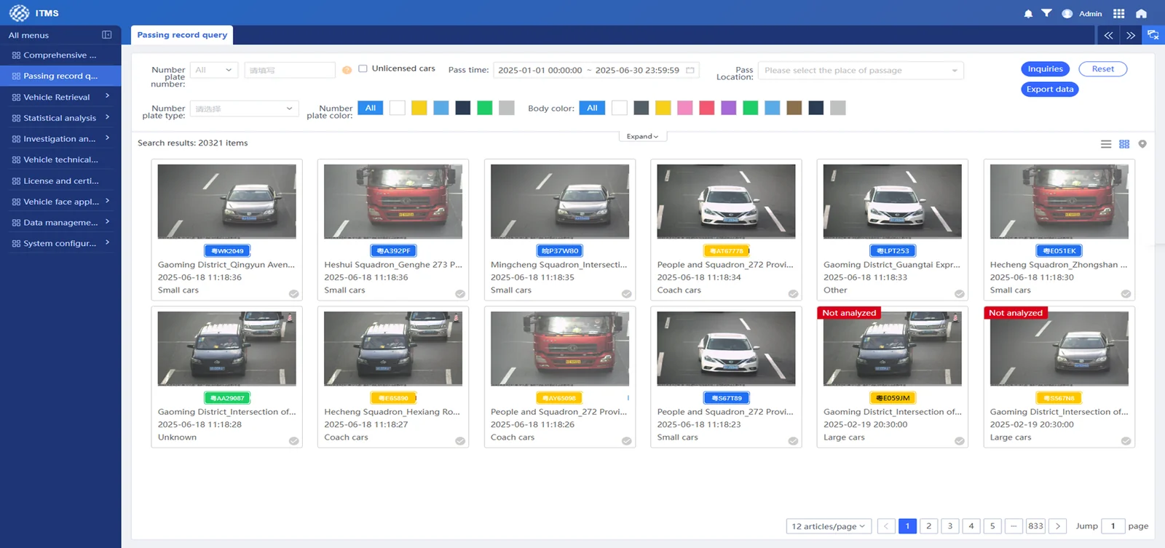Open the 12 articles/page dropdown
Viewport: 1165px width, 548px height.
point(829,526)
